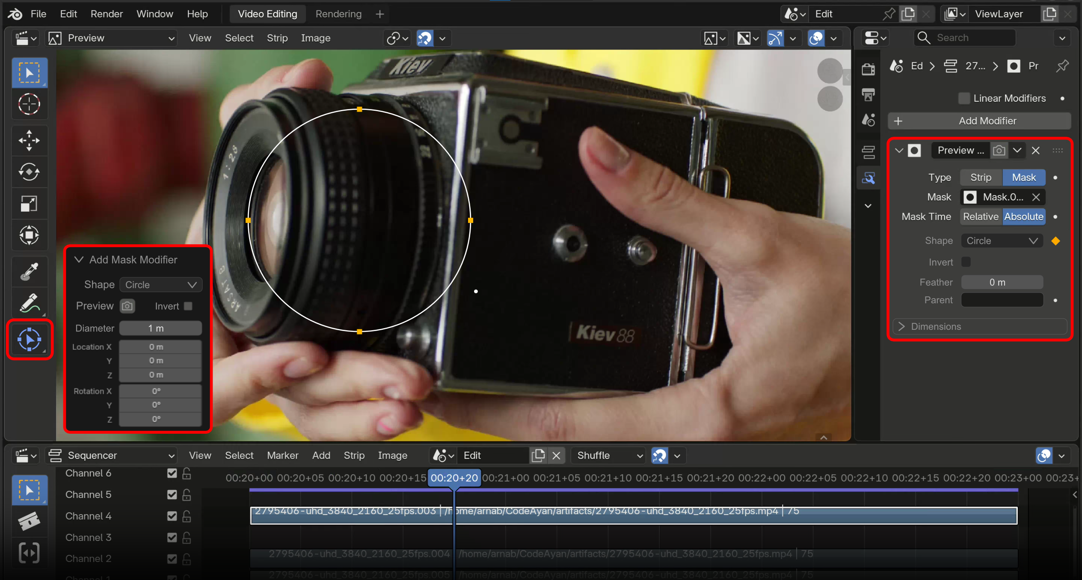Open the Shuffle overlap mode dropdown
The height and width of the screenshot is (580, 1082).
click(609, 456)
